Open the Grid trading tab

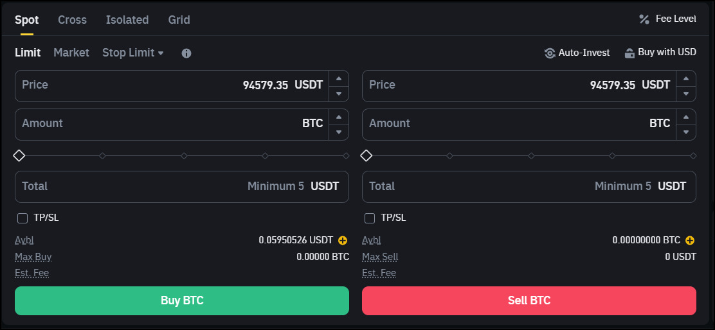coord(179,20)
